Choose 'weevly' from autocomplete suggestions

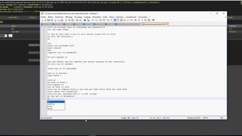pos(56,104)
